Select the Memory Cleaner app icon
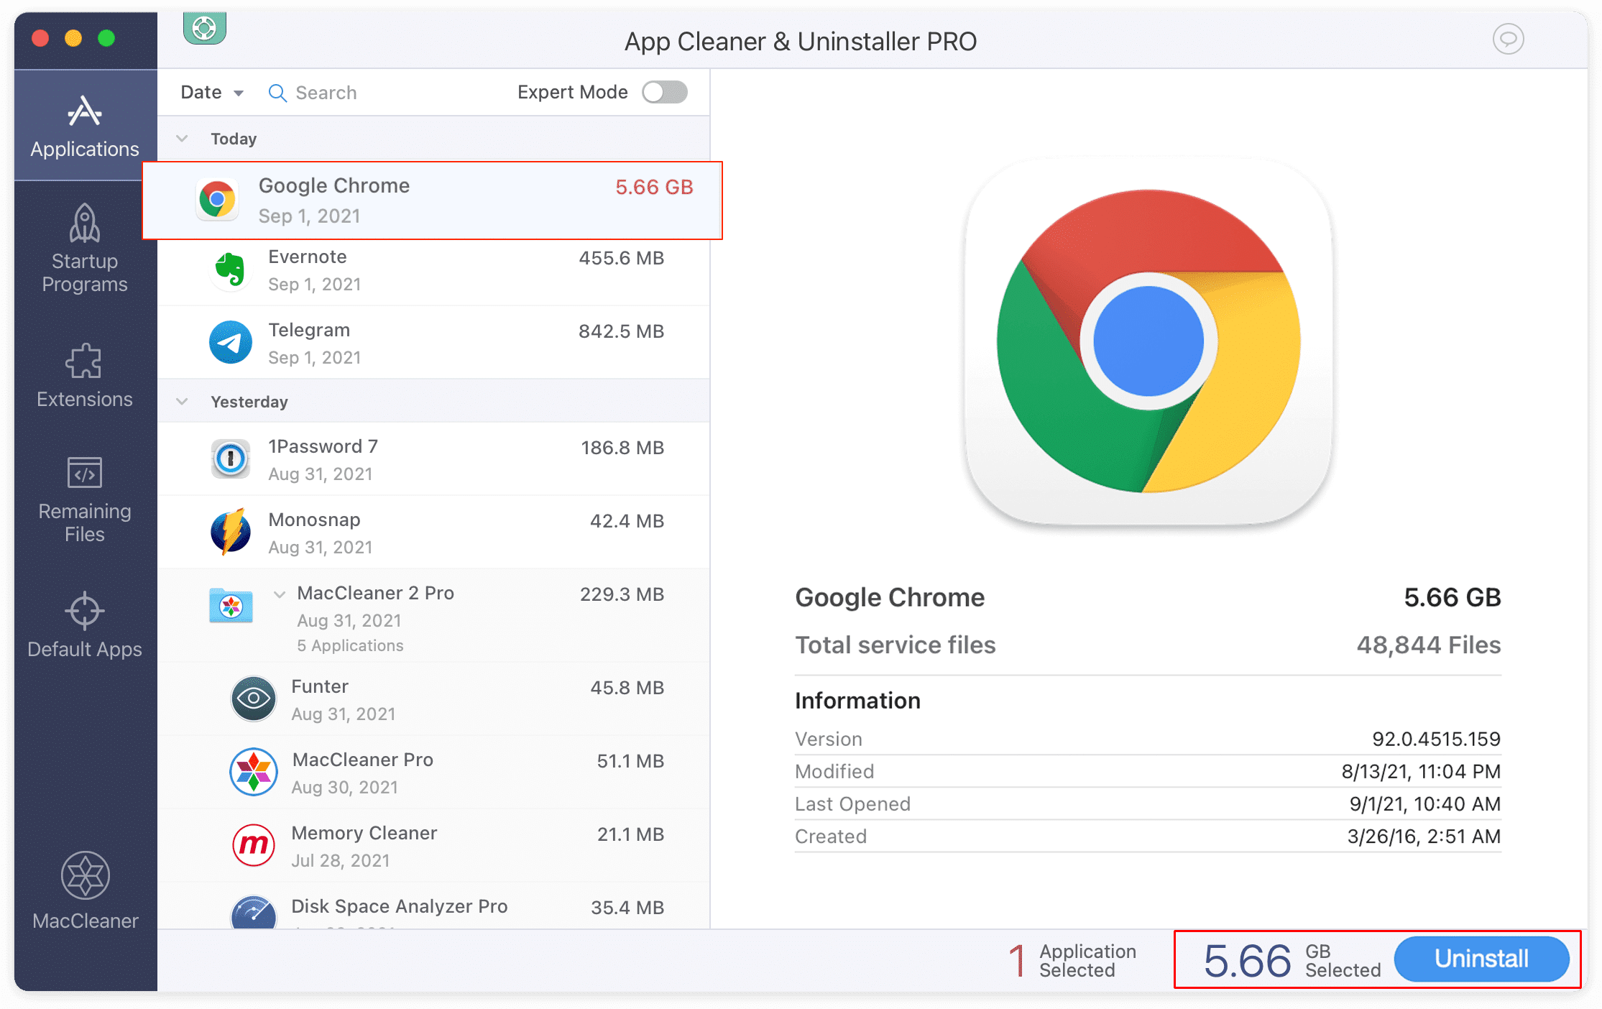Screen dimensions: 1602x1009 click(x=253, y=845)
